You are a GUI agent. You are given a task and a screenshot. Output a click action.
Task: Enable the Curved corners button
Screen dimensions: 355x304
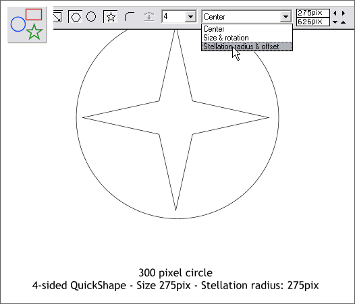pos(130,17)
